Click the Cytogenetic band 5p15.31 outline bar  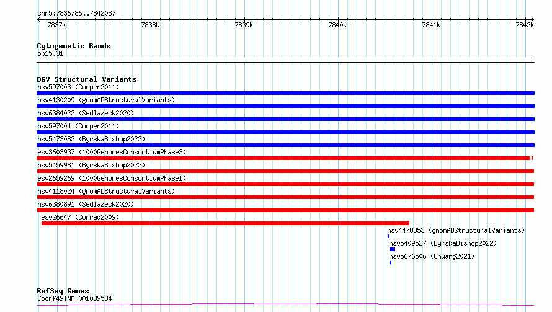285,60
